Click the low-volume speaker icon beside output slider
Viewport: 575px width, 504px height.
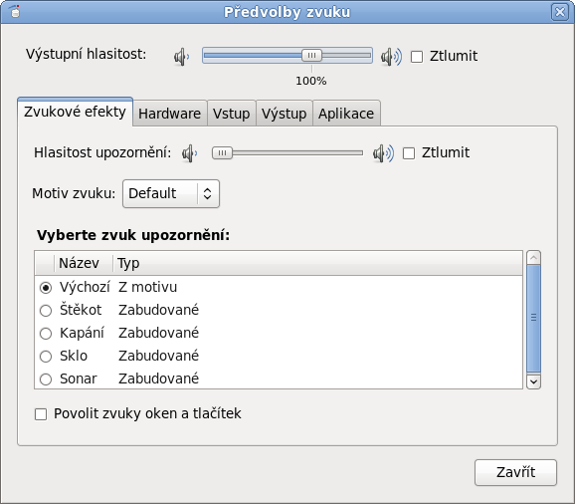click(x=182, y=57)
